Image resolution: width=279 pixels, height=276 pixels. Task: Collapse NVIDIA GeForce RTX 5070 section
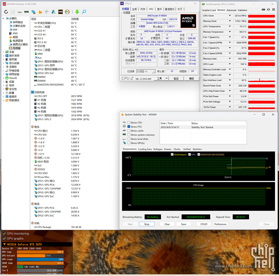(5, 244)
